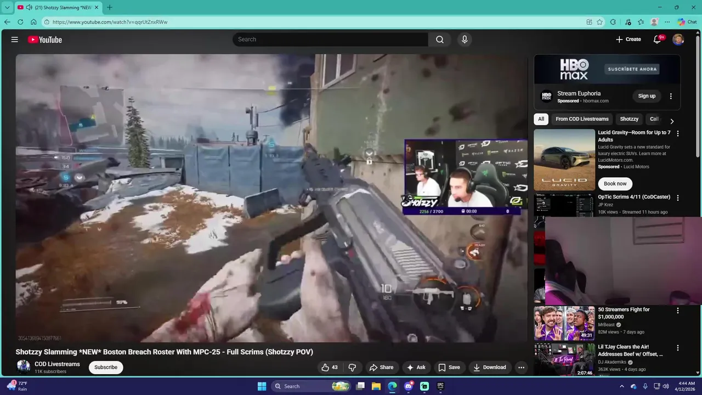Open Copilot Chat in Edge
The height and width of the screenshot is (395, 702).
point(687,22)
